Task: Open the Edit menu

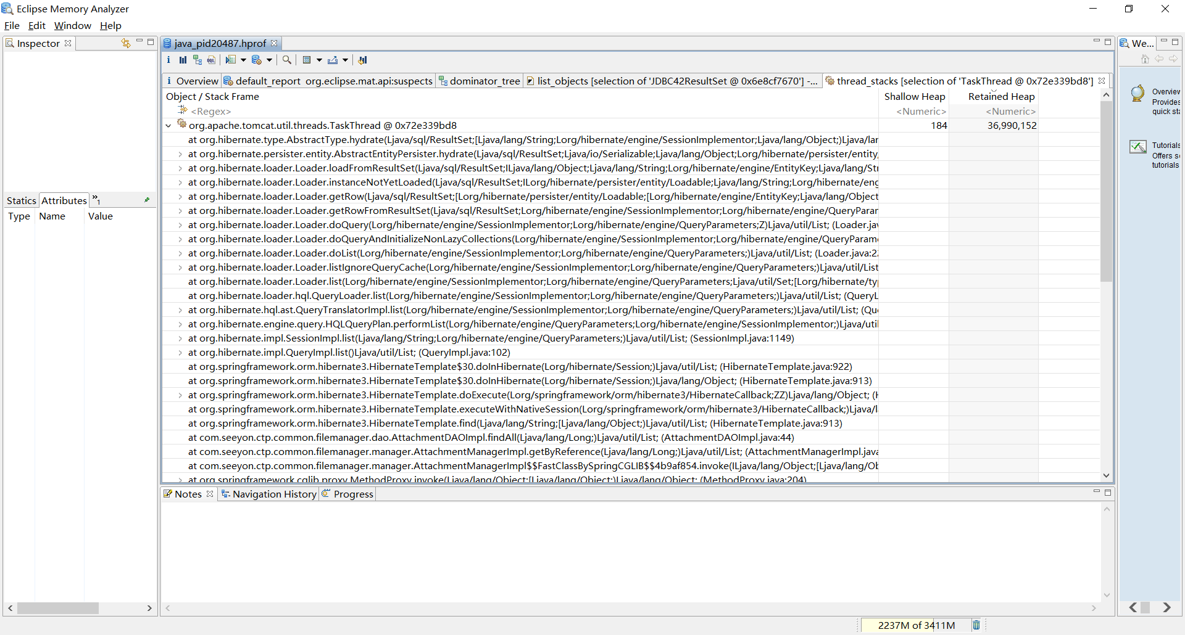Action: click(x=37, y=25)
